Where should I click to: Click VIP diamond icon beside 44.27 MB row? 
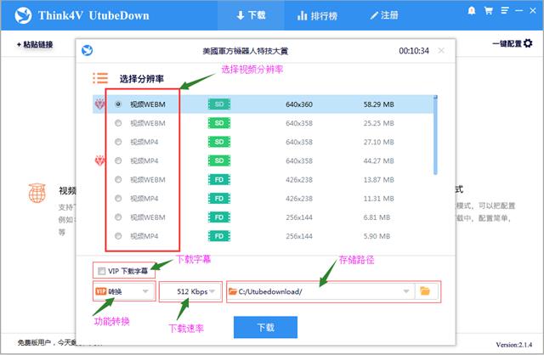[99, 161]
